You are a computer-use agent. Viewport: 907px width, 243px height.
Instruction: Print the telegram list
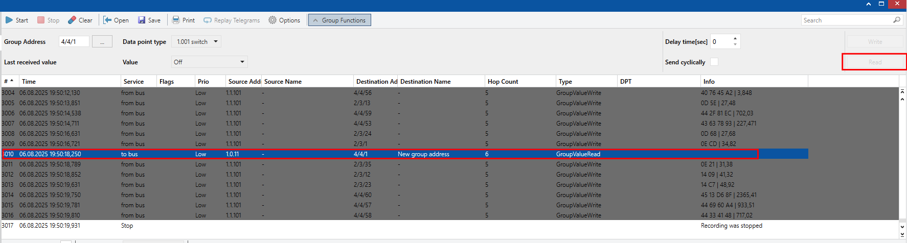(x=176, y=20)
